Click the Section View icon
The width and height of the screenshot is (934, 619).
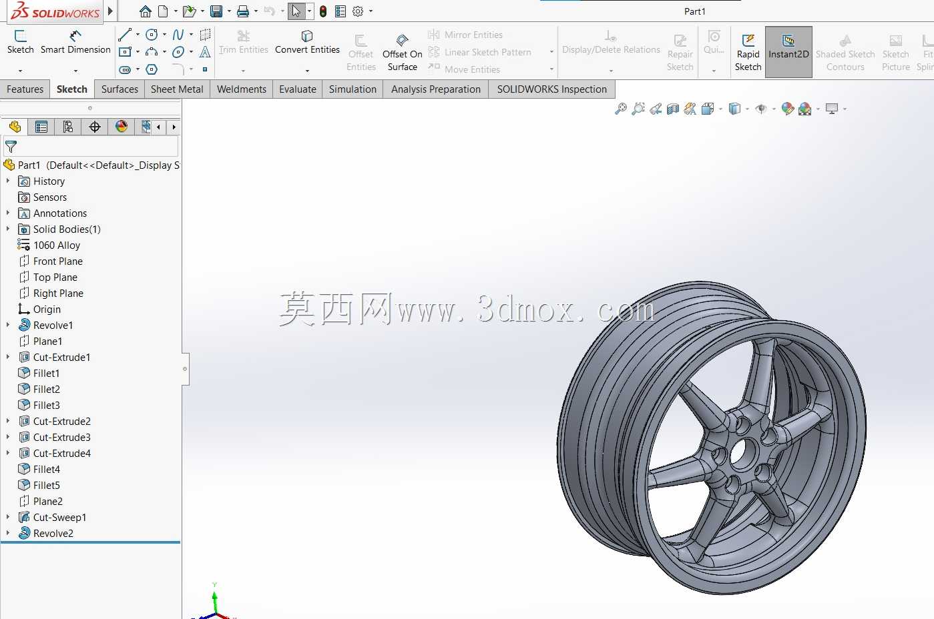tap(673, 109)
